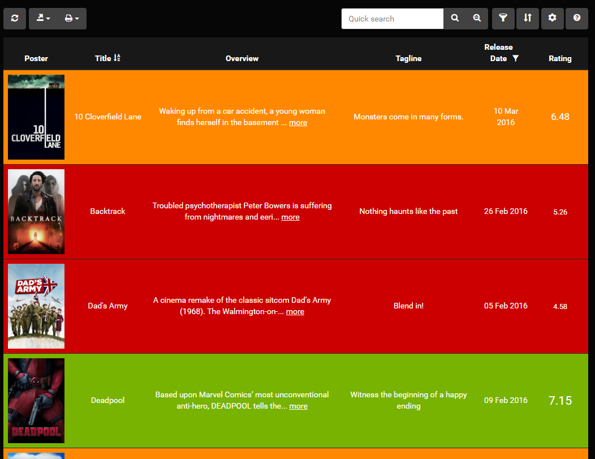595x459 pixels.
Task: Focus the Quick search input field
Action: [392, 19]
